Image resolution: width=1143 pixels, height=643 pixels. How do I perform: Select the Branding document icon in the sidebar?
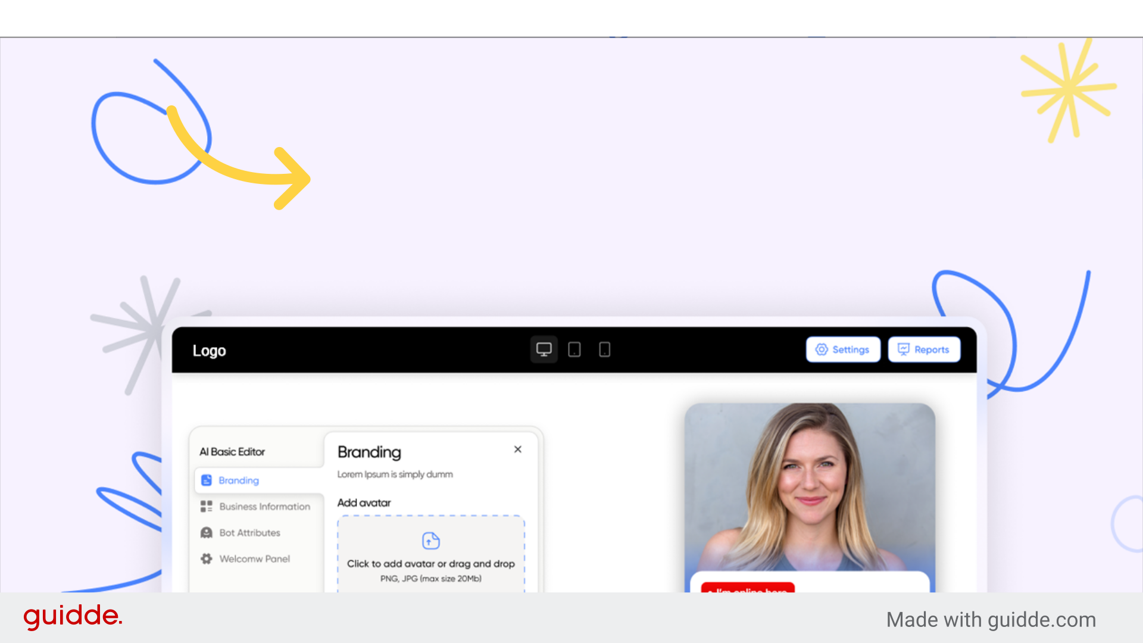(207, 480)
